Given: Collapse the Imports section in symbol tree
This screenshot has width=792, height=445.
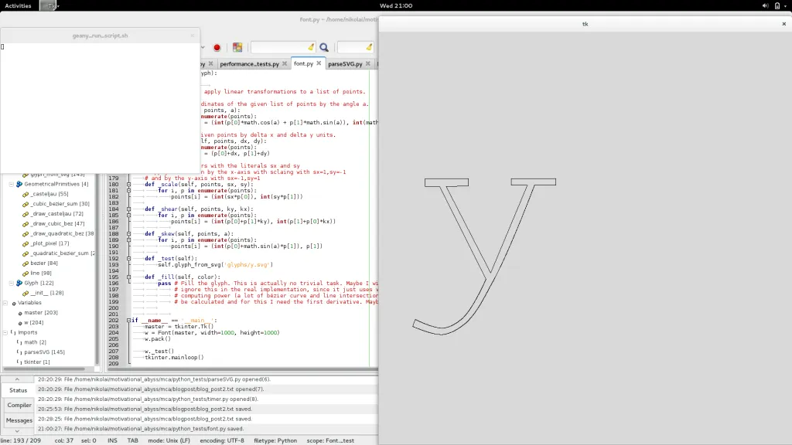Looking at the screenshot, I should point(5,332).
